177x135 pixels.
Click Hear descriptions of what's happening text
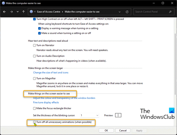(x=71, y=61)
